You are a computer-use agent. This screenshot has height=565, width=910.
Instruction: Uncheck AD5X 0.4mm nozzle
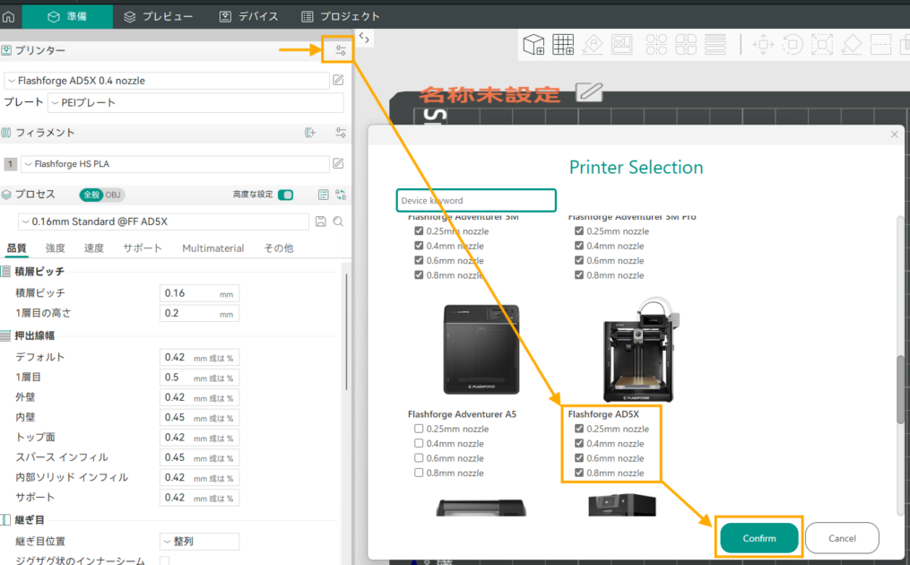pos(578,443)
